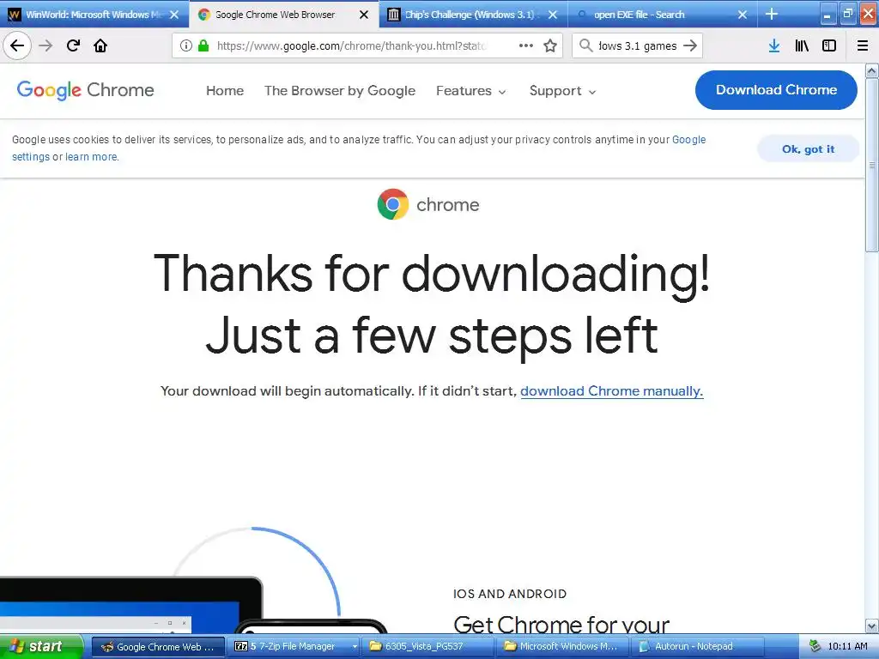Open the downloads arrow panel
The width and height of the screenshot is (879, 659).
[x=774, y=45]
